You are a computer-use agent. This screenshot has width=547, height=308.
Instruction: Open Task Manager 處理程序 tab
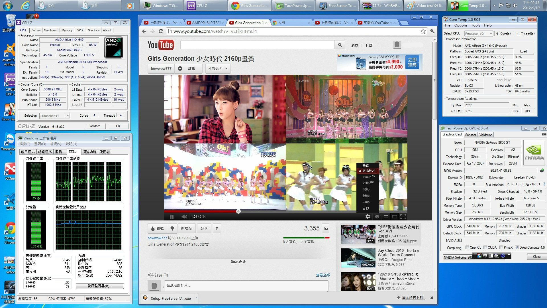45,152
